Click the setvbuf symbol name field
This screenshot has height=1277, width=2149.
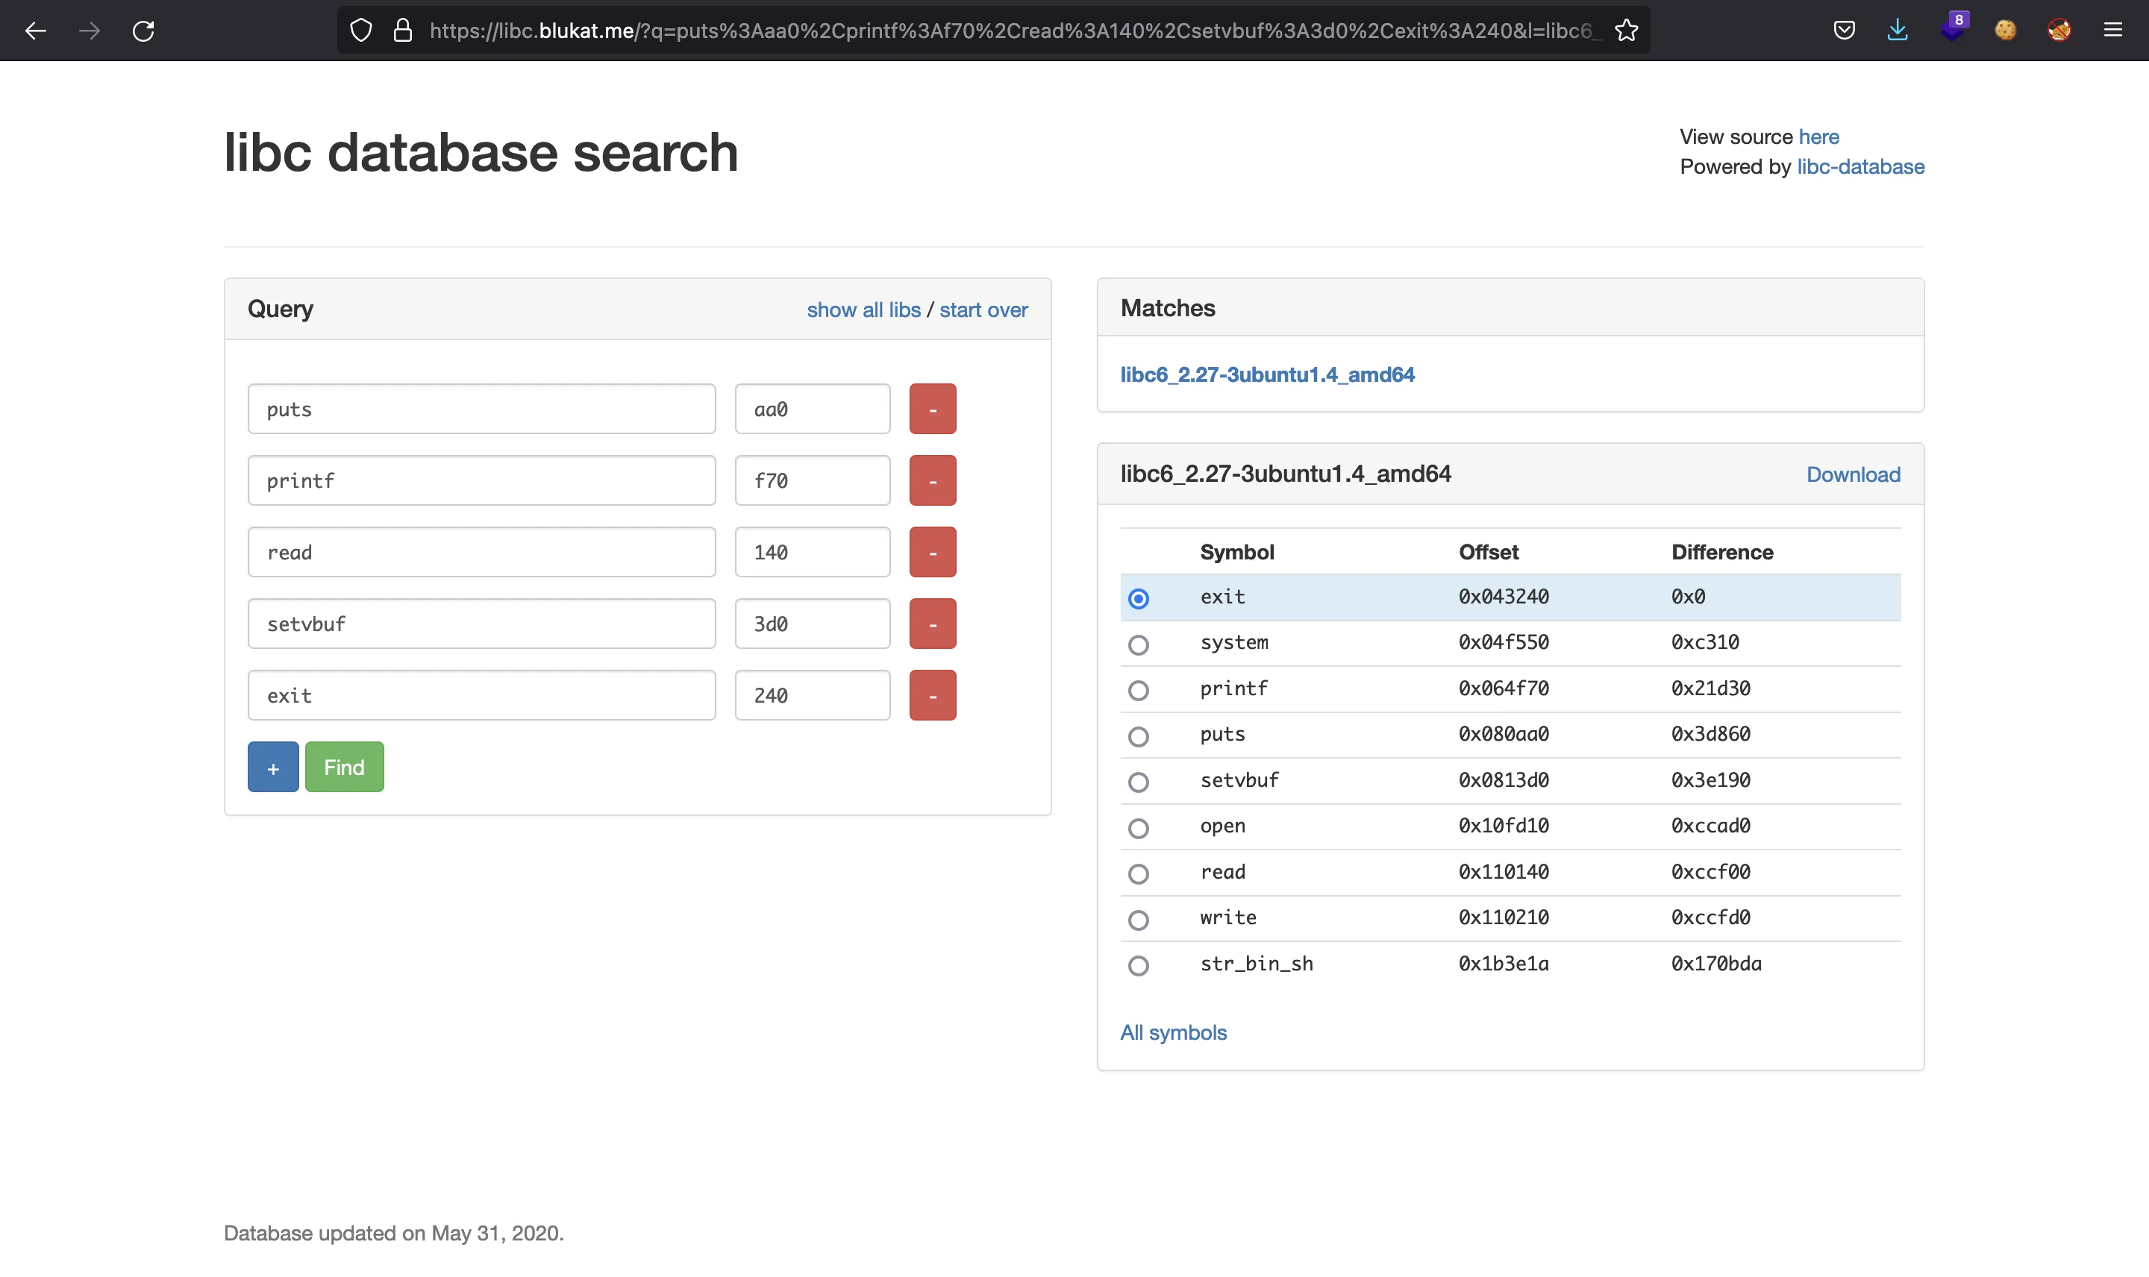(481, 623)
